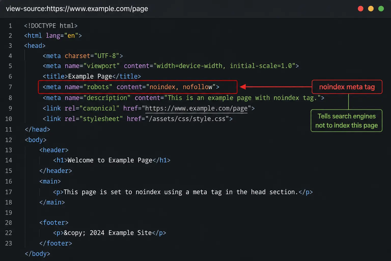Click the meta robots noindex, nofollow line
Viewport: 391px width, 261px height.
(x=131, y=87)
